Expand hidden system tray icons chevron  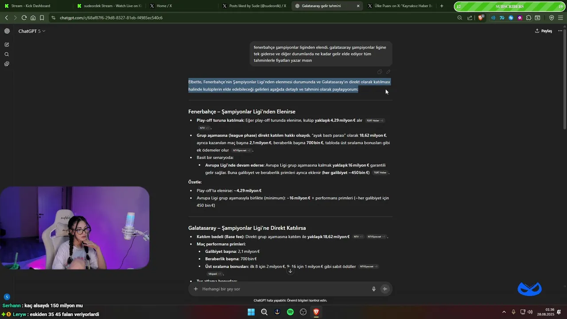[x=504, y=312]
